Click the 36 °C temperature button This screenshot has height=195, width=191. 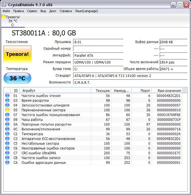[17, 78]
